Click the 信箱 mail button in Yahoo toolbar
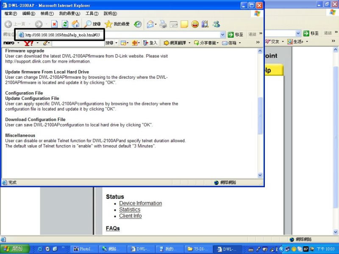This screenshot has width=339, height=254. (x=229, y=43)
